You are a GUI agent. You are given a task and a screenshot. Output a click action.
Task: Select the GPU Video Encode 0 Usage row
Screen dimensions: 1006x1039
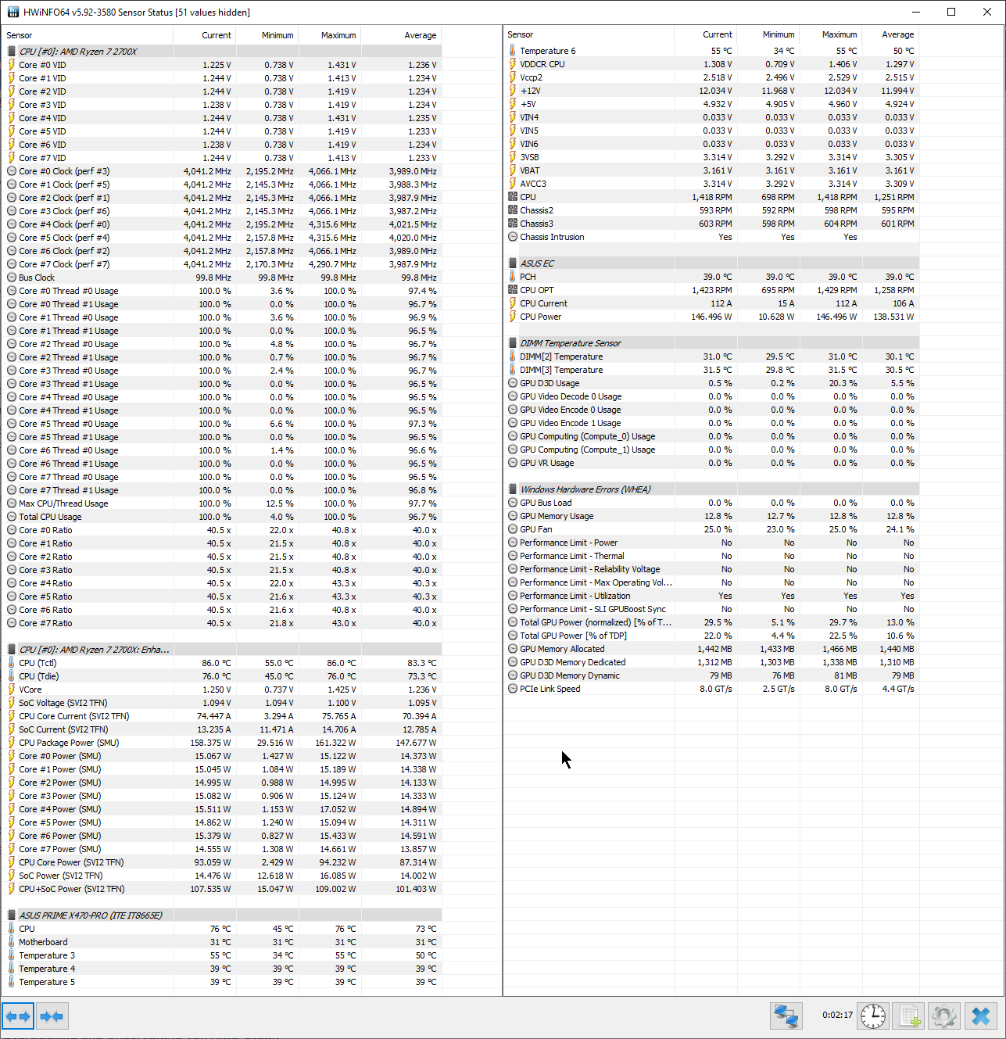coord(711,410)
